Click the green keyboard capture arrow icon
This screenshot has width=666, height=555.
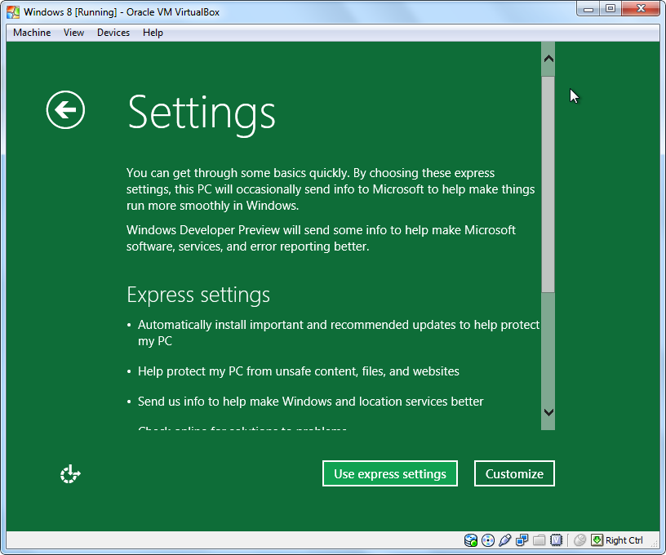pyautogui.click(x=597, y=540)
